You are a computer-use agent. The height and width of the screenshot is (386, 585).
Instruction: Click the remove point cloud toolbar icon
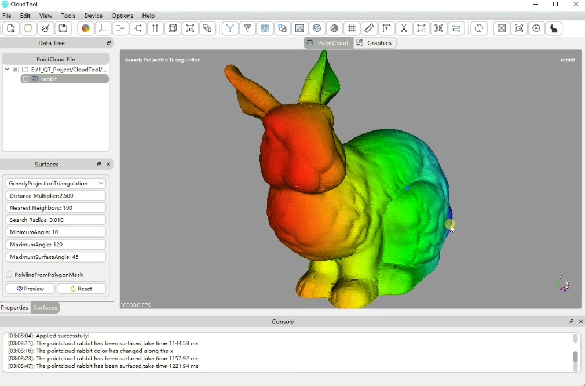[x=28, y=28]
